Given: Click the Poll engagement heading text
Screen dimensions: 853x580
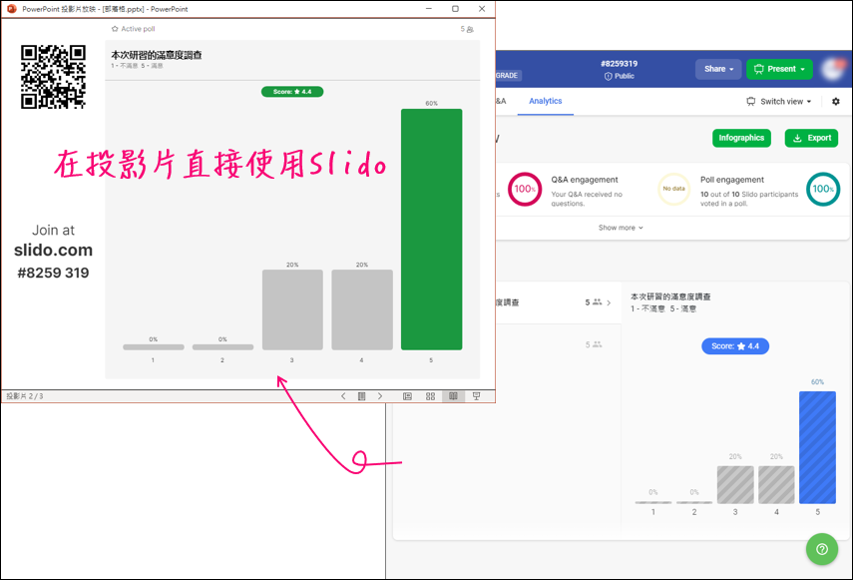Looking at the screenshot, I should point(731,180).
